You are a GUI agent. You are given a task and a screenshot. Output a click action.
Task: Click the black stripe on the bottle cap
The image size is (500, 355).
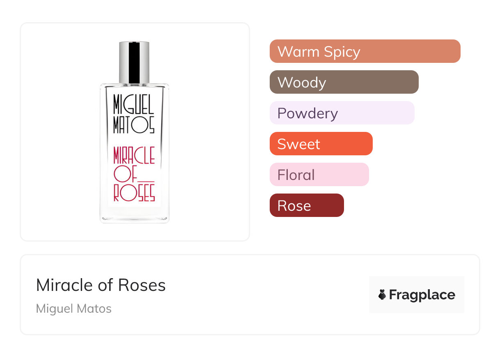[x=134, y=62]
